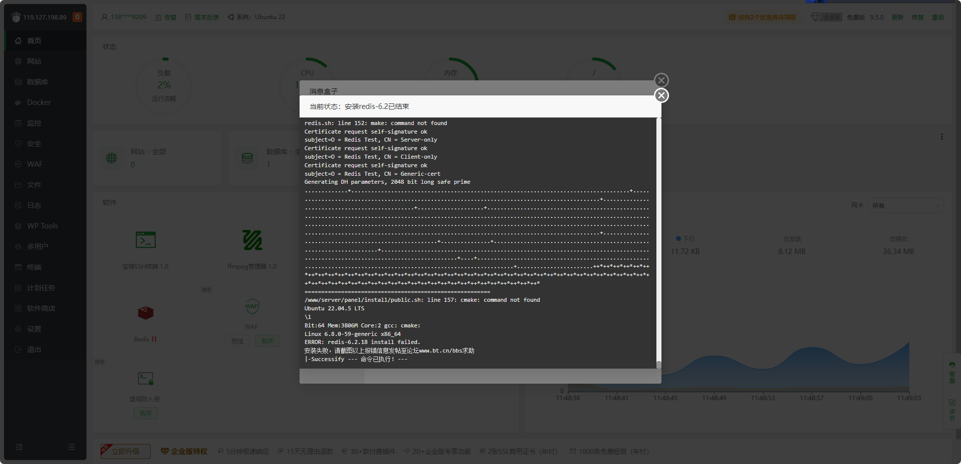961x464 pixels.
Task: Close the 消息盒子 window with outer X
Action: click(x=661, y=80)
